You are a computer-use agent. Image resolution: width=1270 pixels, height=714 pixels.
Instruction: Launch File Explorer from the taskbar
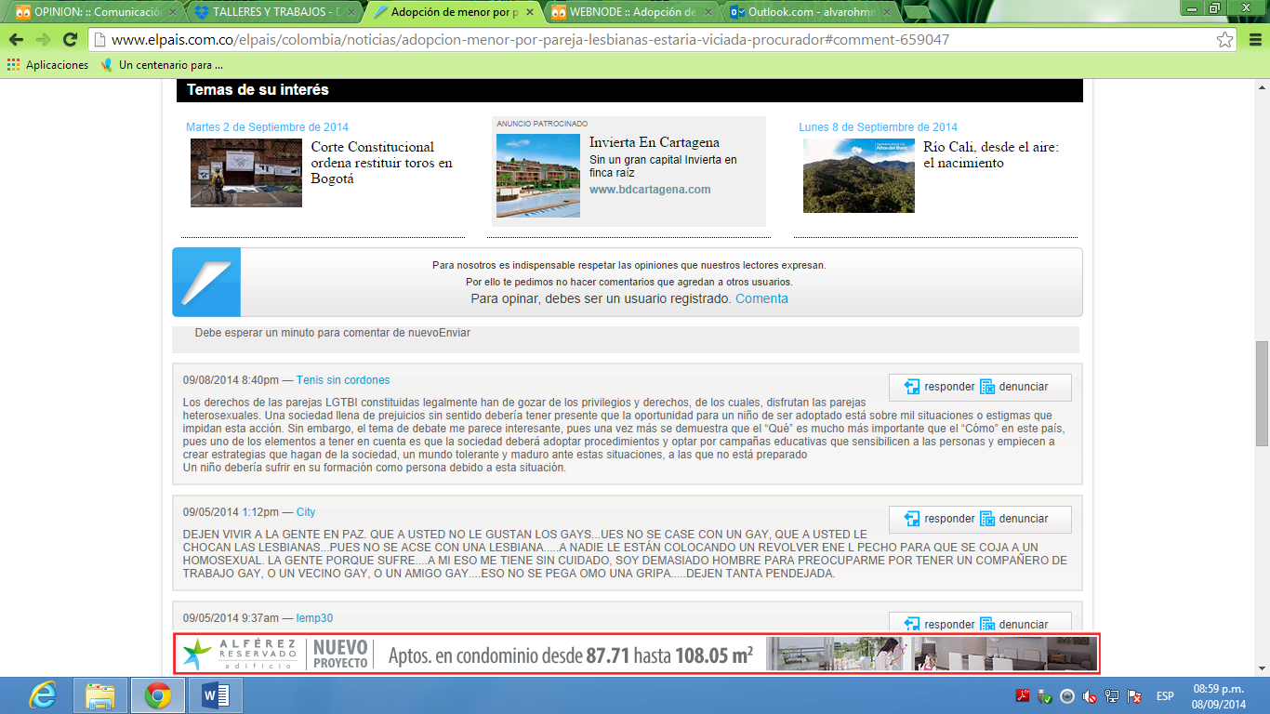click(x=100, y=694)
